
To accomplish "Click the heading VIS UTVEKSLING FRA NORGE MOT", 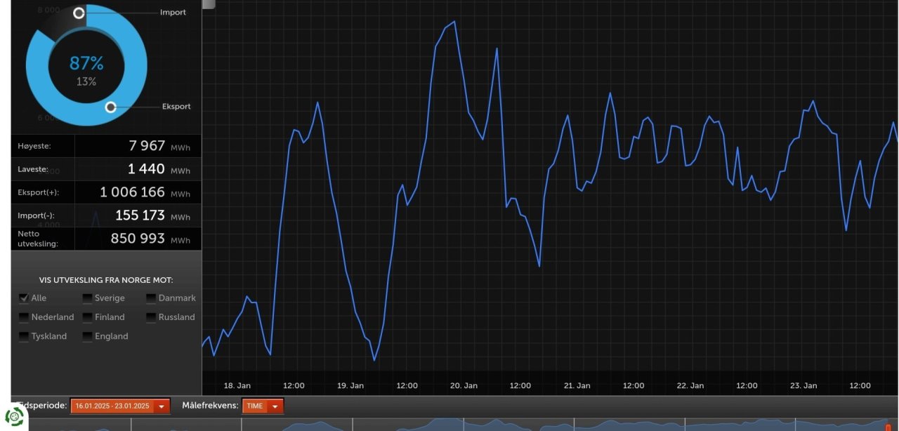I will (106, 279).
